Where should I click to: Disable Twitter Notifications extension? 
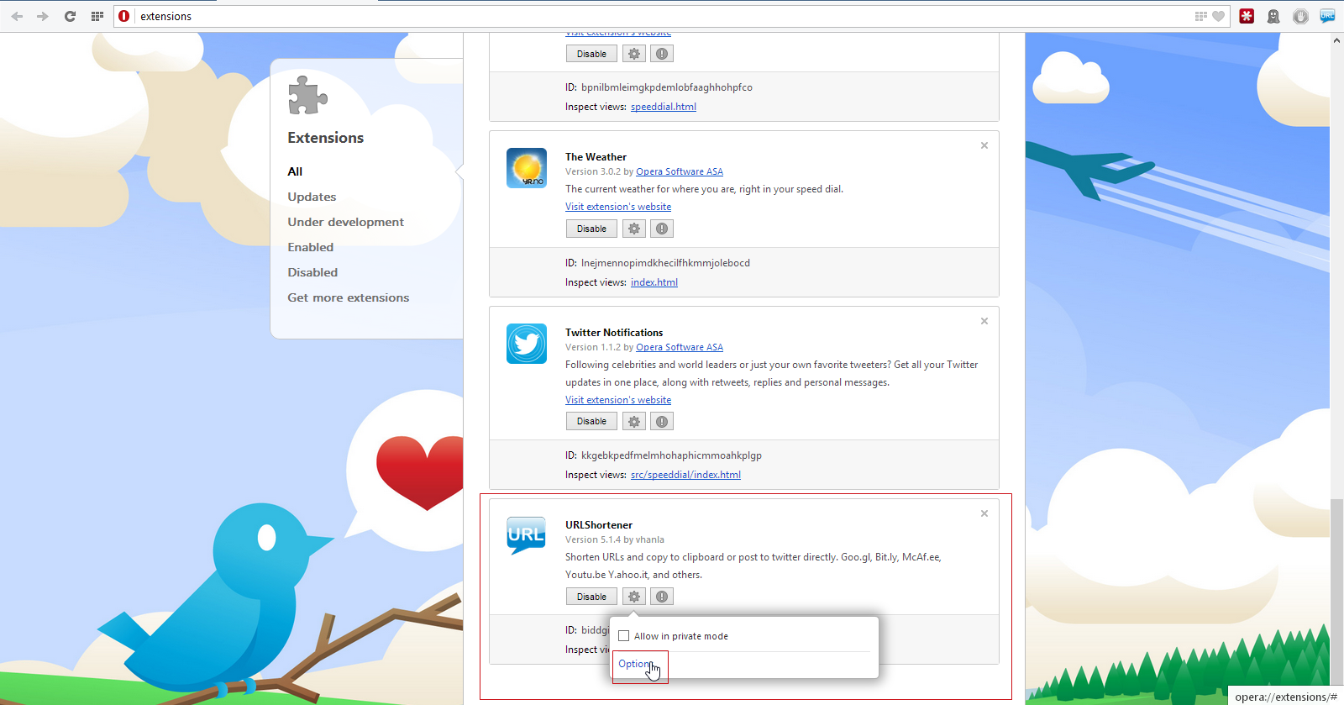pos(591,421)
